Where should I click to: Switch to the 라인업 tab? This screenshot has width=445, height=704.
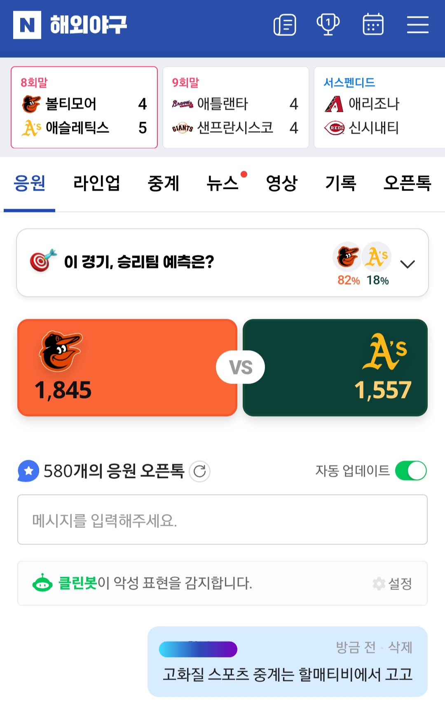(x=96, y=183)
